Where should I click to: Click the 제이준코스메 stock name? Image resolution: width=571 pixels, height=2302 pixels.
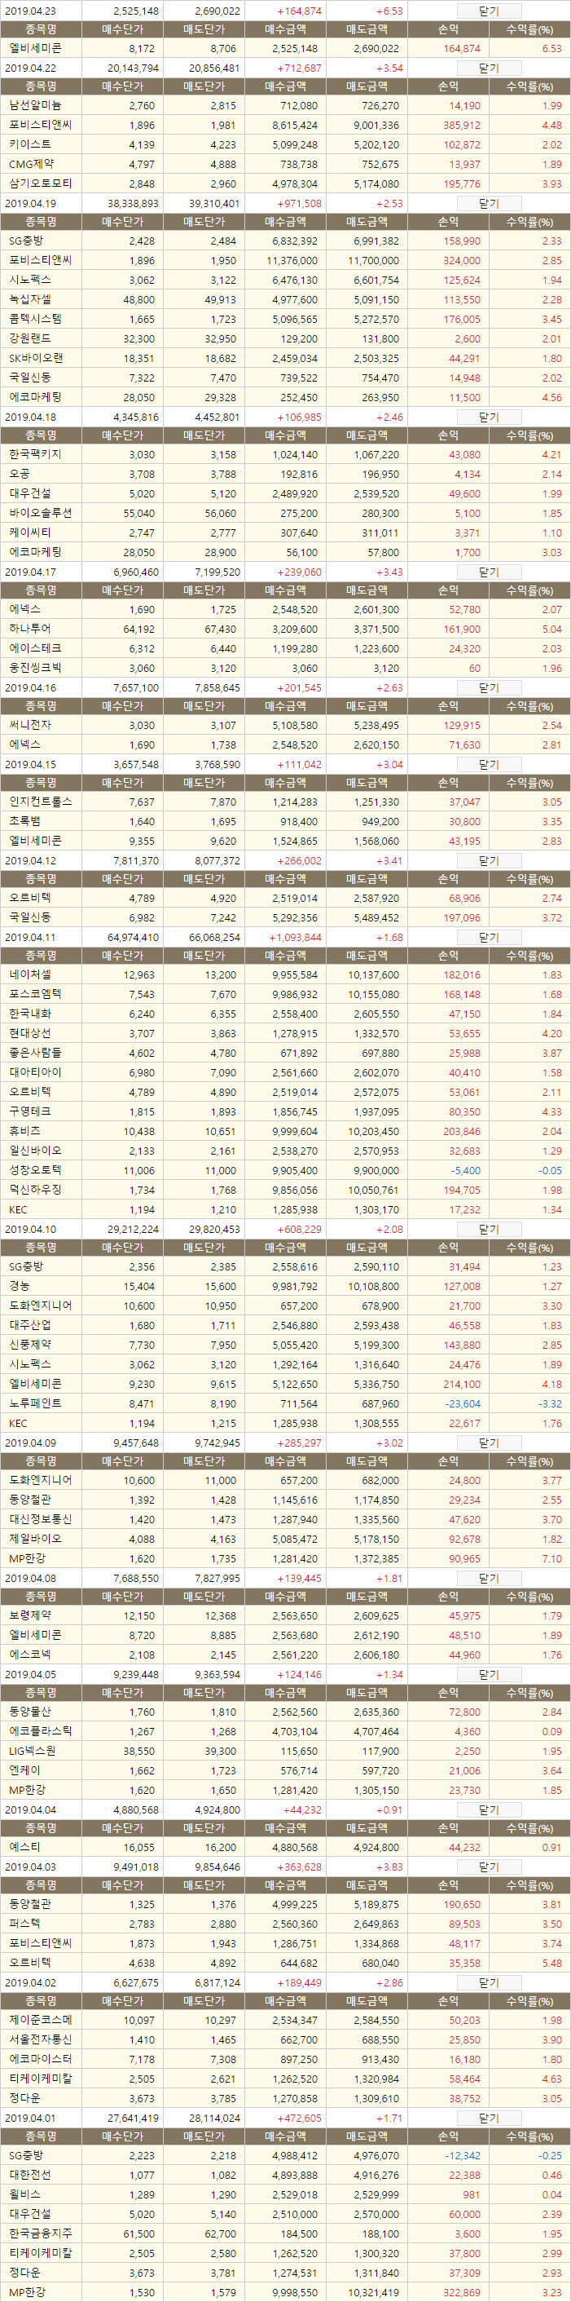pos(40,2020)
